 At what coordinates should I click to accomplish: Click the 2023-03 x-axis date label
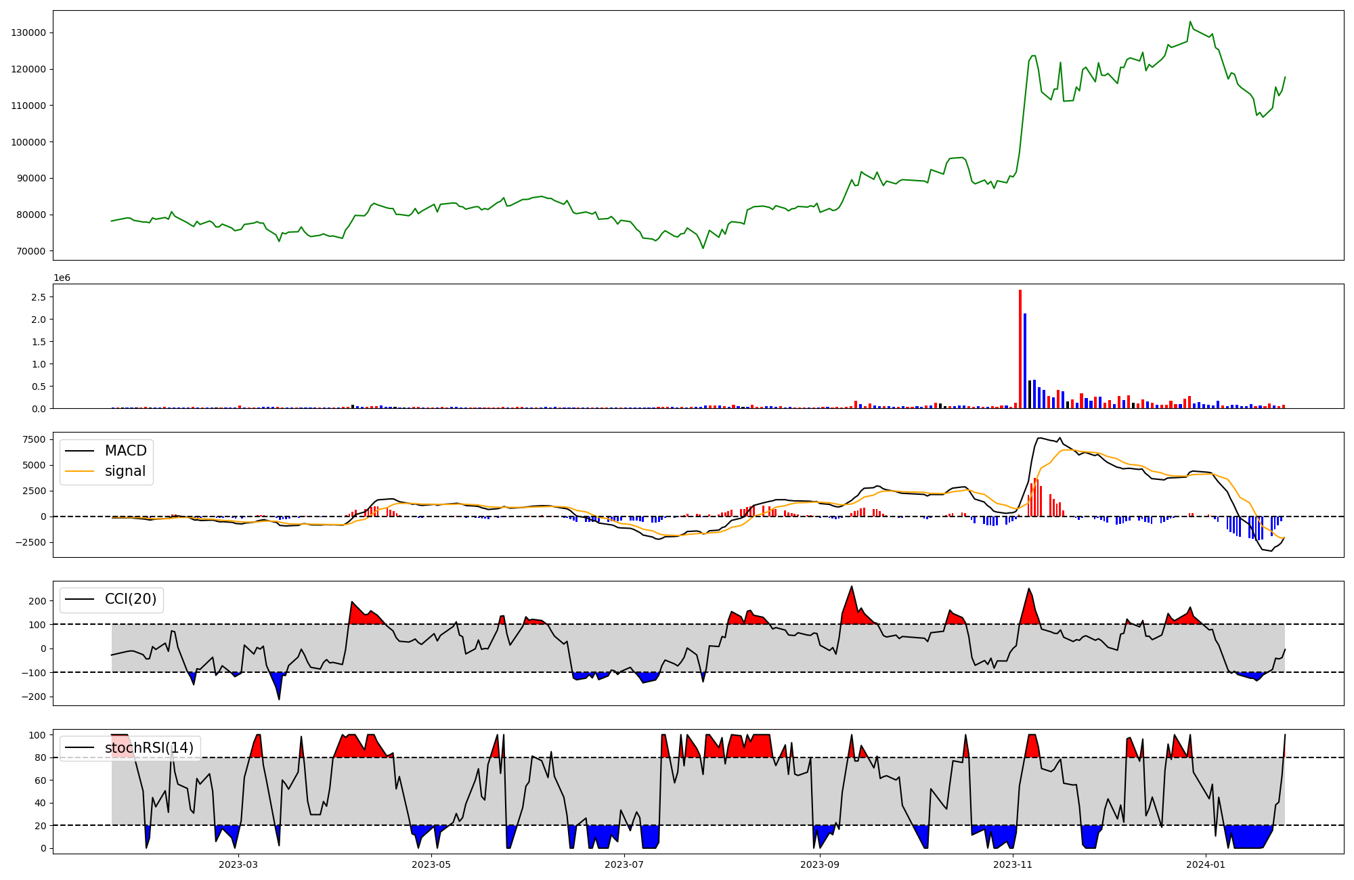[x=238, y=864]
